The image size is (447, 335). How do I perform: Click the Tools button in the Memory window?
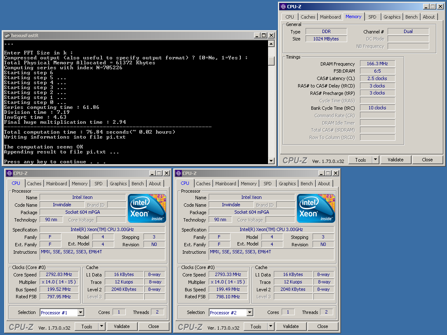tap(360, 160)
